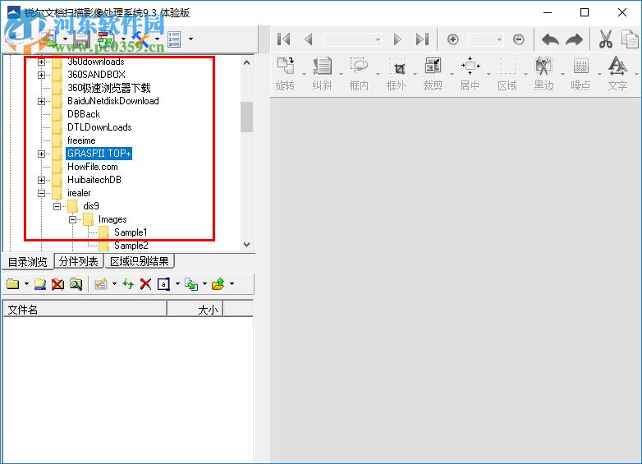Select the 文字 text tool
This screenshot has height=464, width=642.
coord(617,74)
